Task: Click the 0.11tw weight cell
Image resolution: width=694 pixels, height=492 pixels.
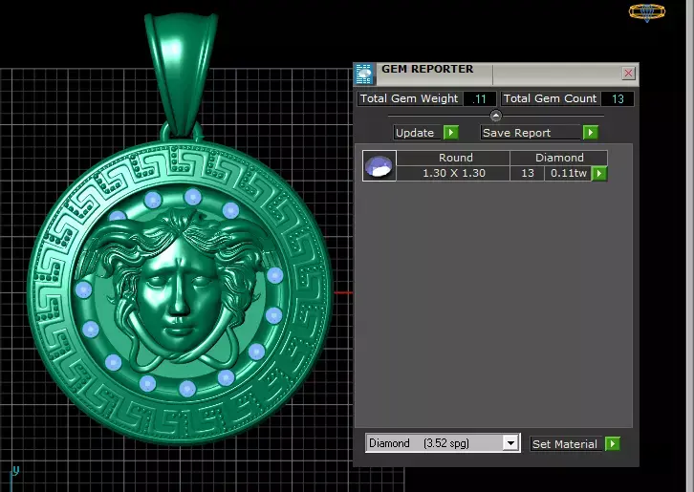Action: click(569, 173)
